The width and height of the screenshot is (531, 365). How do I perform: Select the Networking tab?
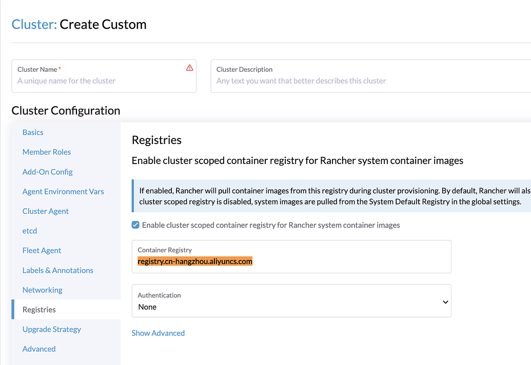point(42,290)
